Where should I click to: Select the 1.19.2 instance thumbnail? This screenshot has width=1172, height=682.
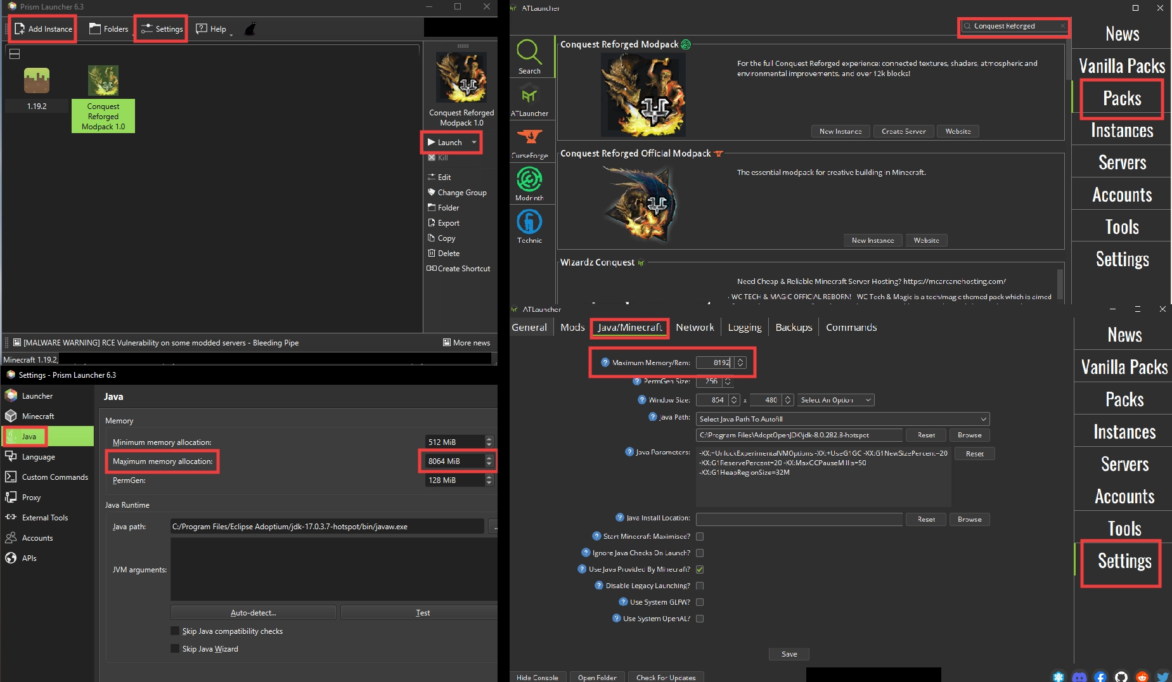pyautogui.click(x=36, y=80)
